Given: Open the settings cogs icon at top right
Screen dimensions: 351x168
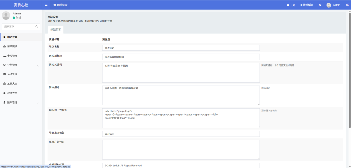Looking at the screenshot, I should [347, 5].
